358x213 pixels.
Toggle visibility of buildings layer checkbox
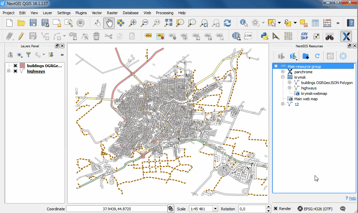click(15, 66)
